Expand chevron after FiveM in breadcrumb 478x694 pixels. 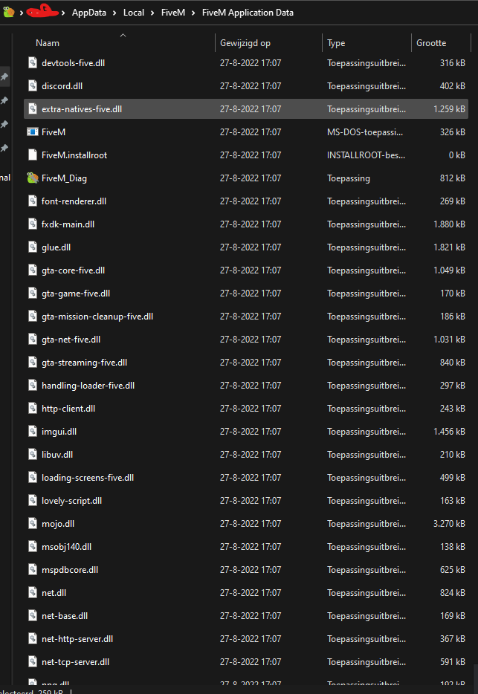[193, 13]
